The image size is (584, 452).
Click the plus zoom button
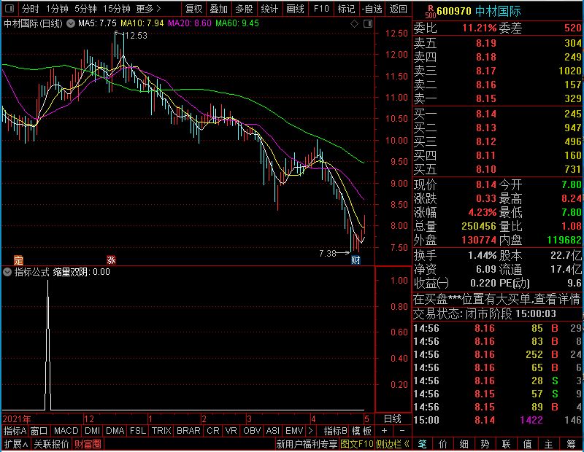pyautogui.click(x=384, y=431)
